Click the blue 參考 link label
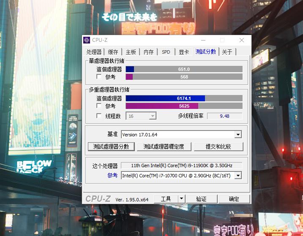This screenshot has width=303, height=236. point(112,175)
